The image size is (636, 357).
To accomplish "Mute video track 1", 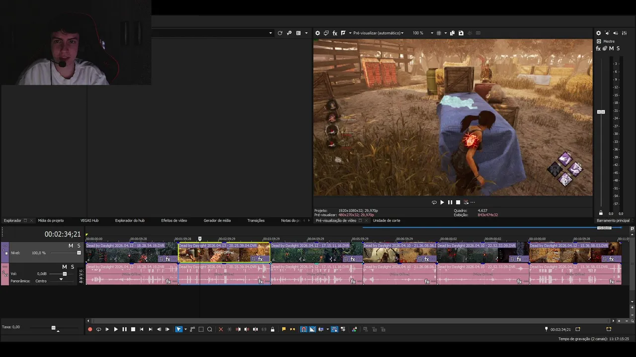I will point(71,246).
